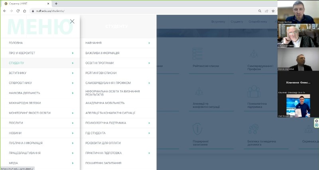Open РЕКВІЗИТИ ДЛЯ ОПЛАТИ submenu link
The height and width of the screenshot is (170, 319).
coord(103,143)
